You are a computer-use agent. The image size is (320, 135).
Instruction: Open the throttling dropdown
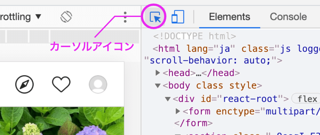click(x=20, y=17)
